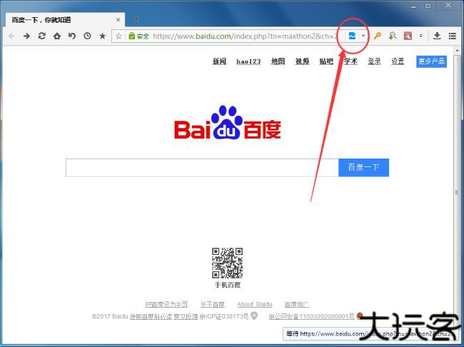This screenshot has height=347, width=464.
Task: Open the 视频 link
Action: pos(302,61)
